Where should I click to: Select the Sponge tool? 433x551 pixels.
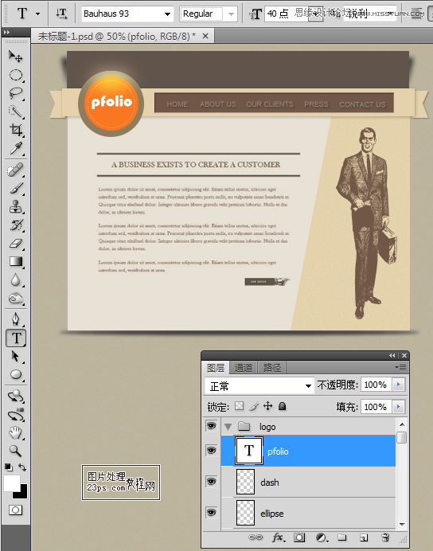click(x=15, y=299)
